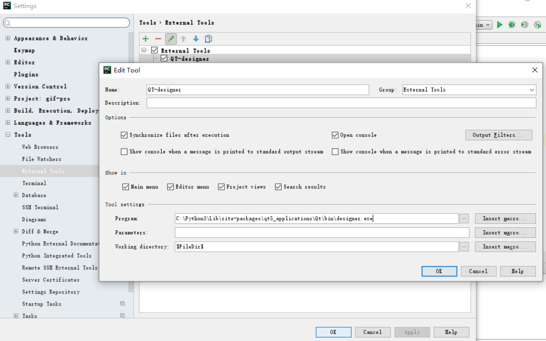Open Plugins settings page
The width and height of the screenshot is (546, 341).
tap(26, 74)
